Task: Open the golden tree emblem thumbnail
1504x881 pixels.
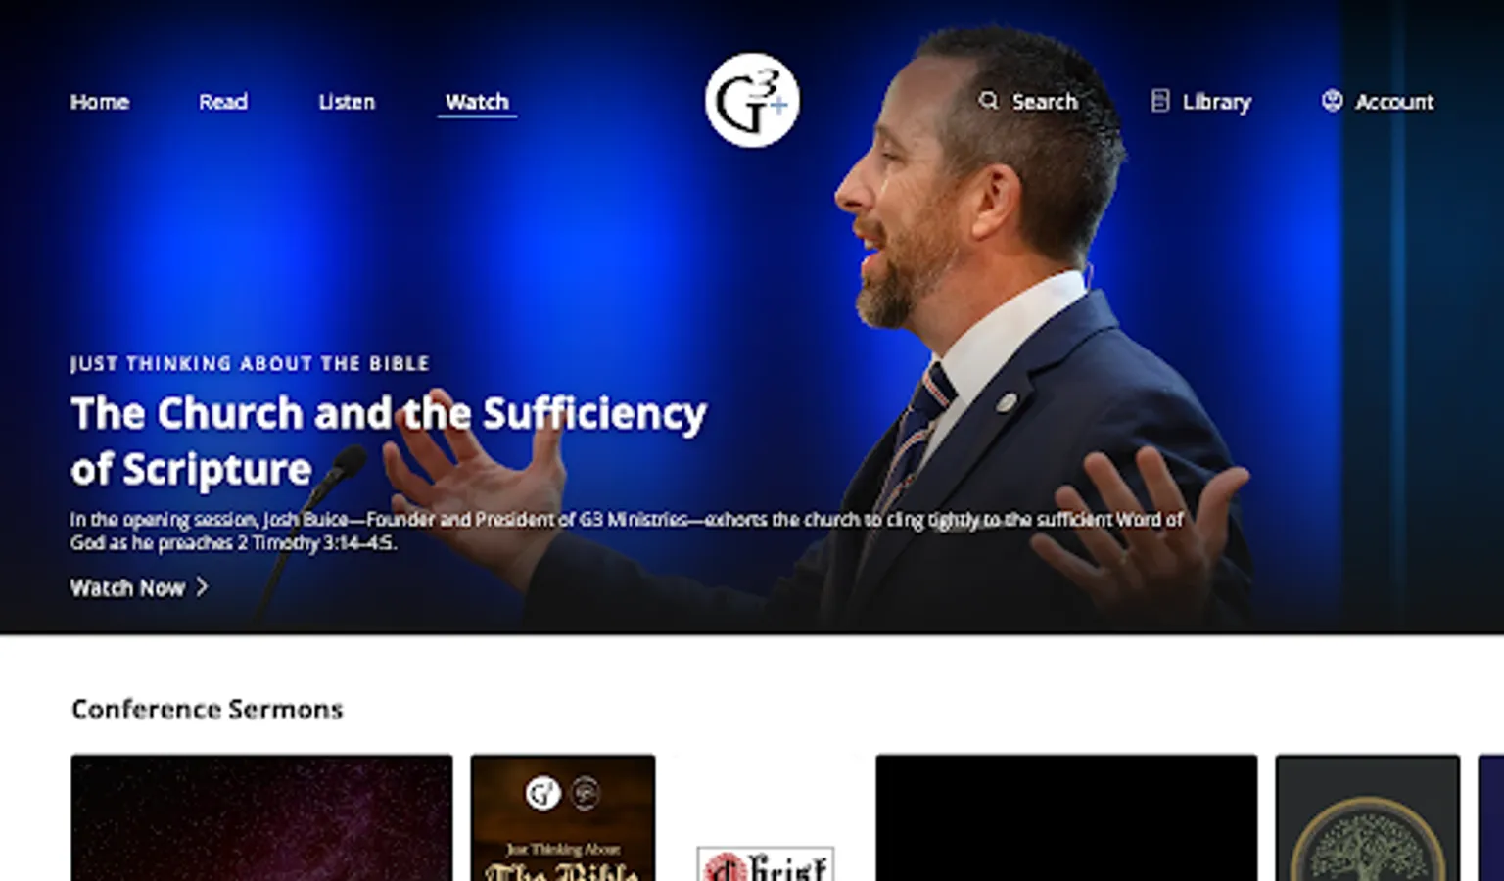Action: pos(1368,817)
